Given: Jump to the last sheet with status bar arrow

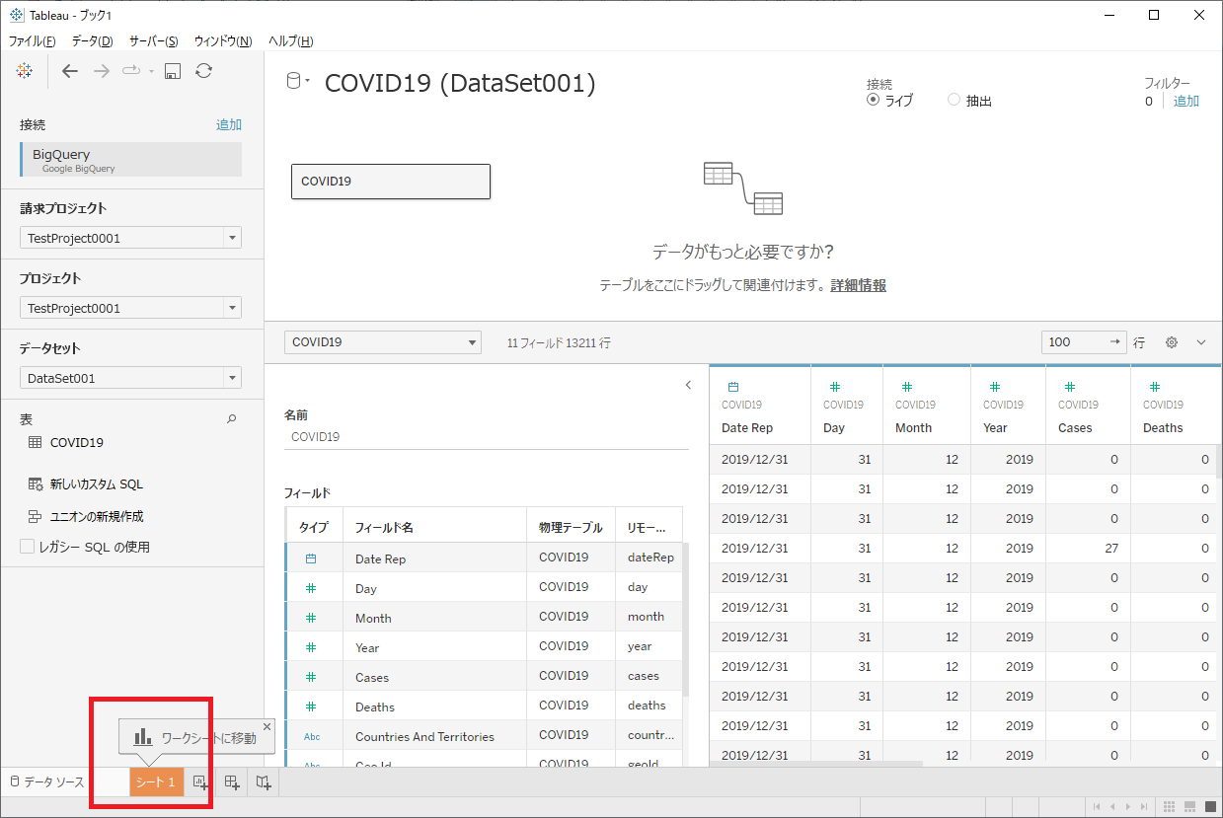Looking at the screenshot, I should [1143, 807].
